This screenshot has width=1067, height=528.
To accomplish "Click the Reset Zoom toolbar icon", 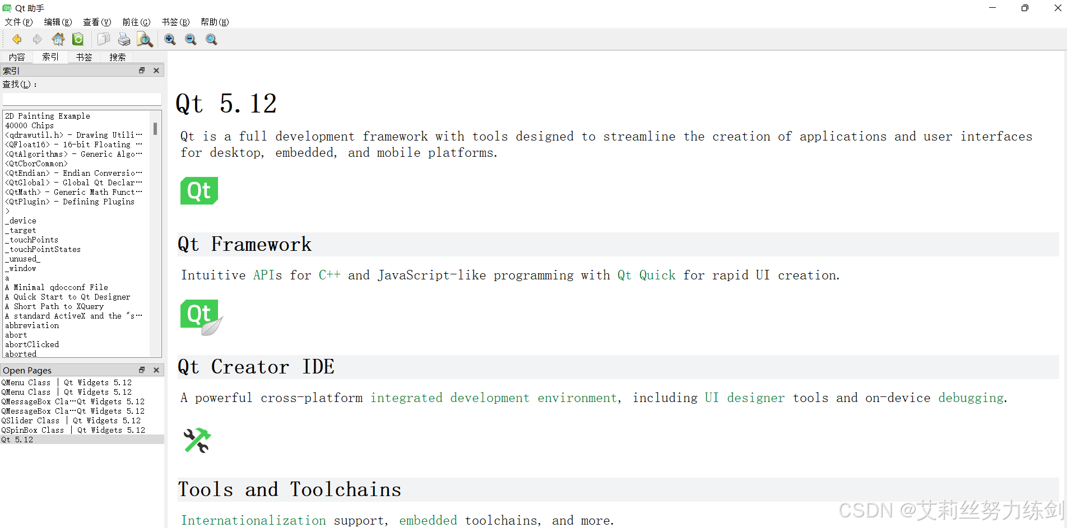I will click(x=211, y=39).
